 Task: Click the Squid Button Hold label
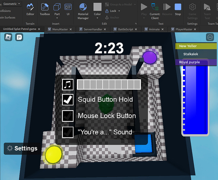[x=105, y=99]
